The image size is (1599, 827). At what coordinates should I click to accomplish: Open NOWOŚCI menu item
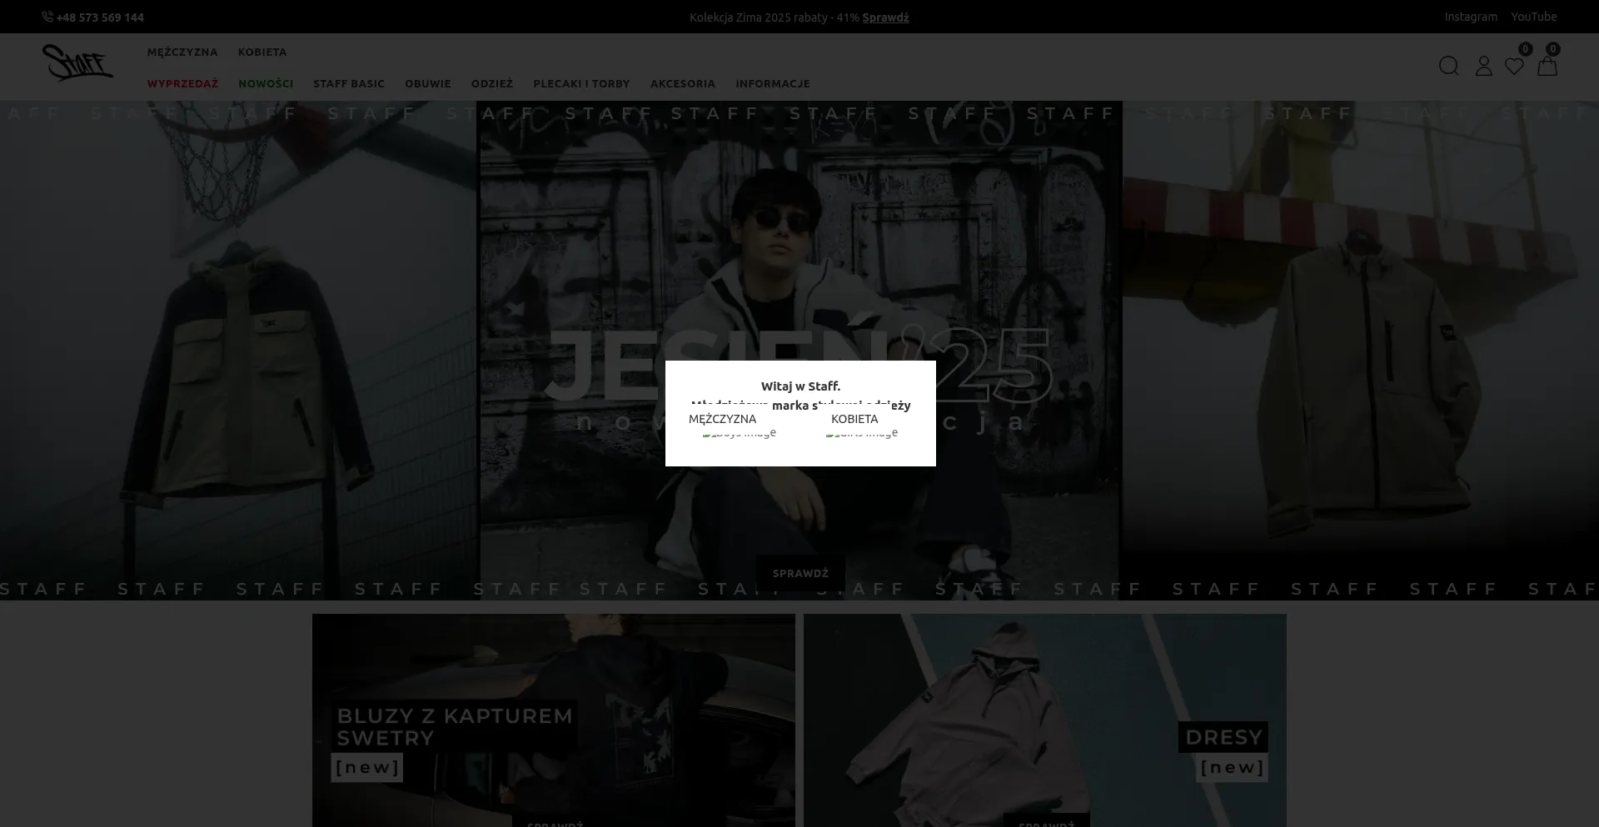[x=266, y=84]
